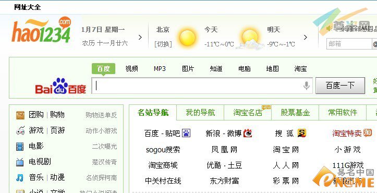The image size is (377, 193).
Task: Open the 淘宝网 site link
Action: pos(286,150)
